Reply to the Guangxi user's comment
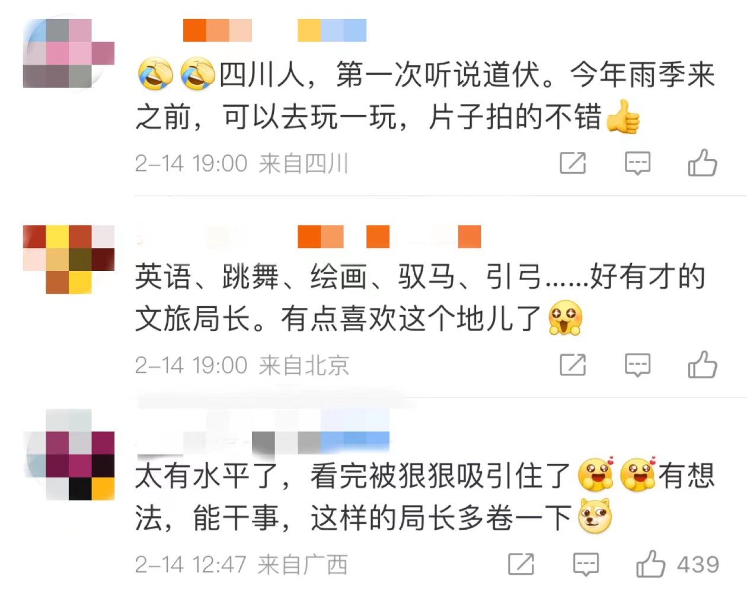 586,564
